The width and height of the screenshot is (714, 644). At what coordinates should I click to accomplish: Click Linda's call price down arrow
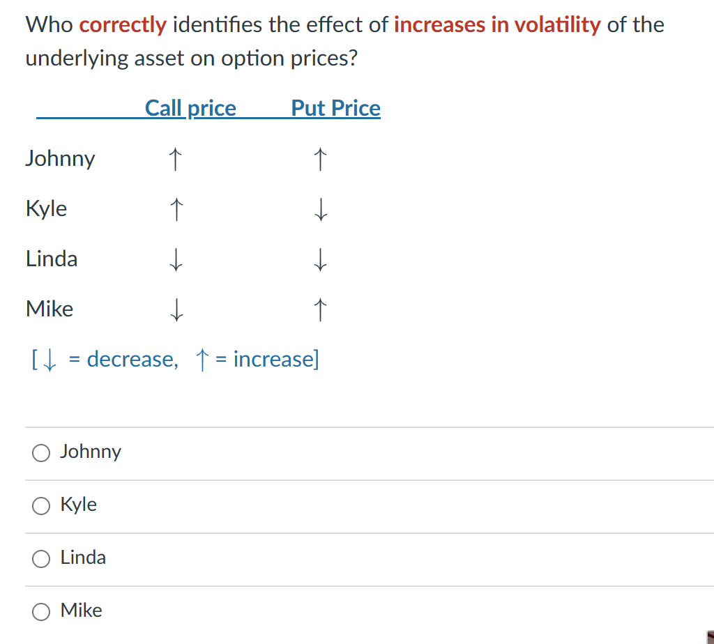[x=176, y=259]
